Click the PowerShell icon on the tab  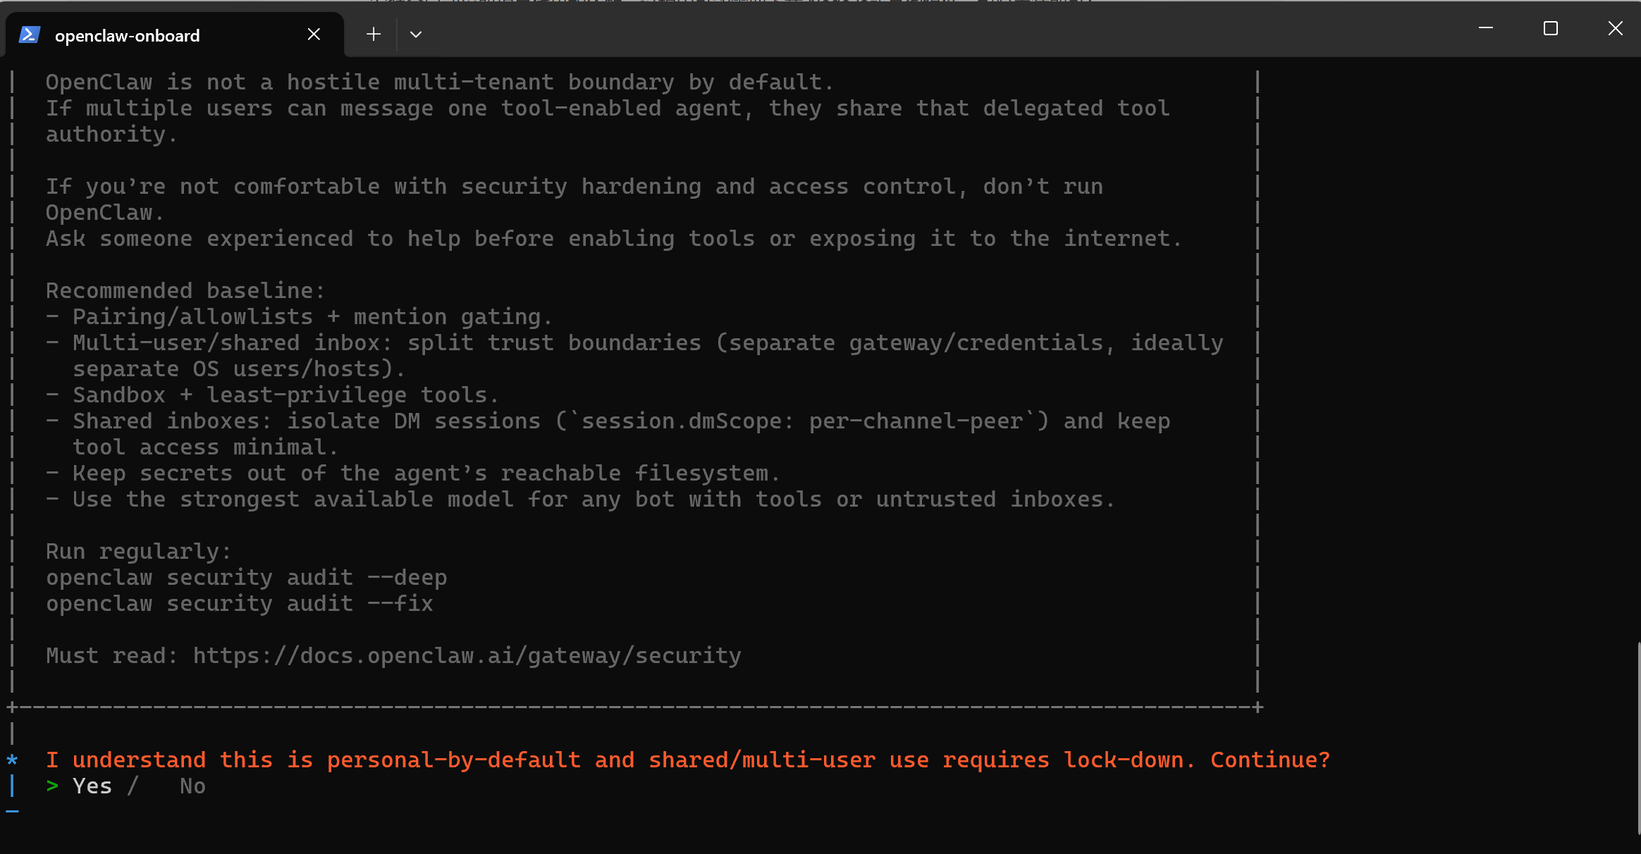[30, 35]
